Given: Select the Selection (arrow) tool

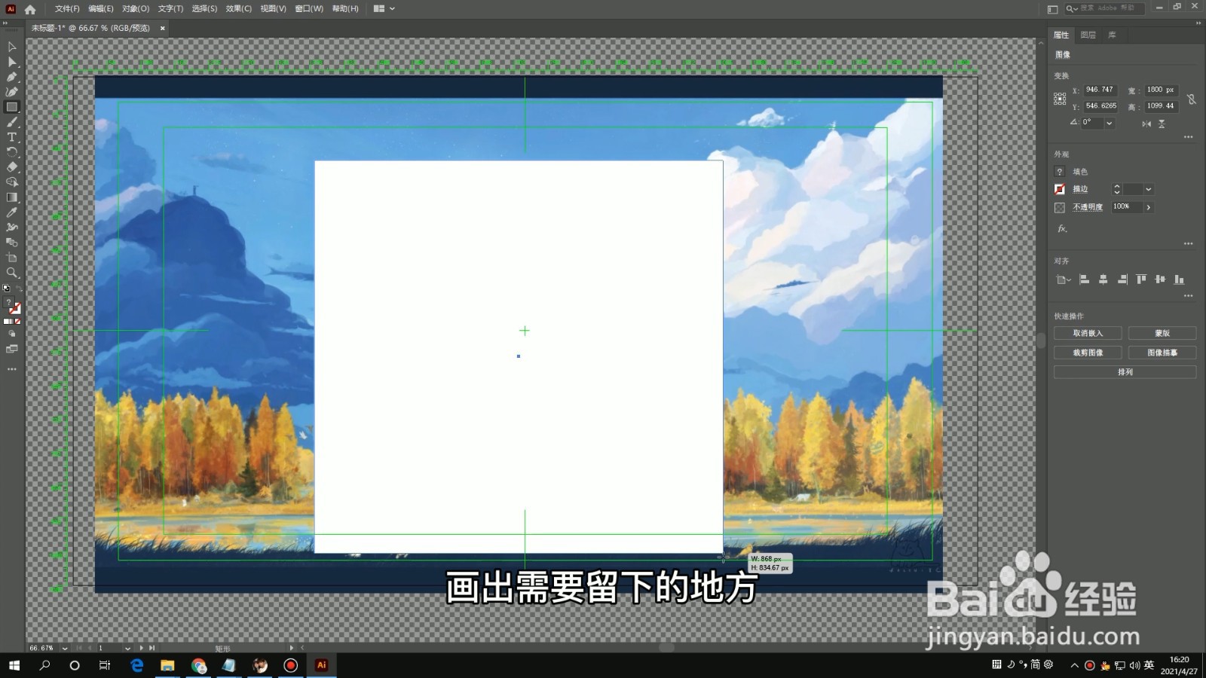Looking at the screenshot, I should (12, 47).
